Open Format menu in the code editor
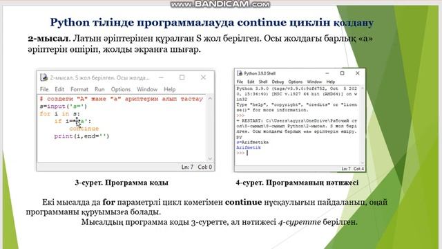442x249 pixels. [79, 89]
